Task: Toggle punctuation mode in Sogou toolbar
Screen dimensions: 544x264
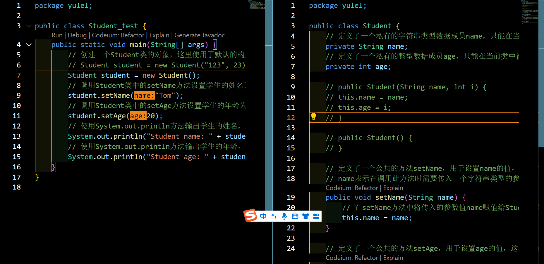Action: pyautogui.click(x=274, y=216)
